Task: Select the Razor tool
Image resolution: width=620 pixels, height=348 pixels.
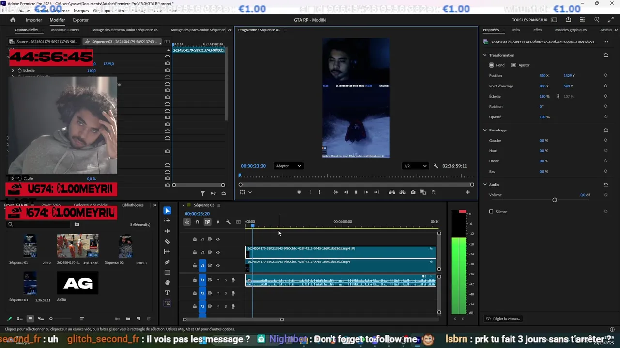Action: pos(167,241)
